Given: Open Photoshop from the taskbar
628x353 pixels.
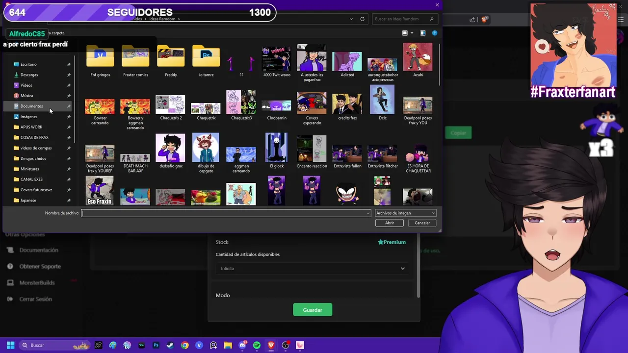Looking at the screenshot, I should coord(156,345).
